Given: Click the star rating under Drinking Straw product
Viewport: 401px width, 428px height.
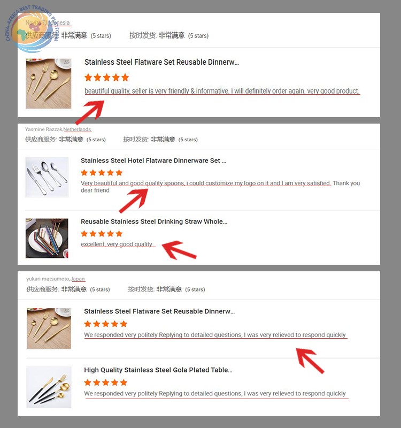Looking at the screenshot, I should point(102,234).
